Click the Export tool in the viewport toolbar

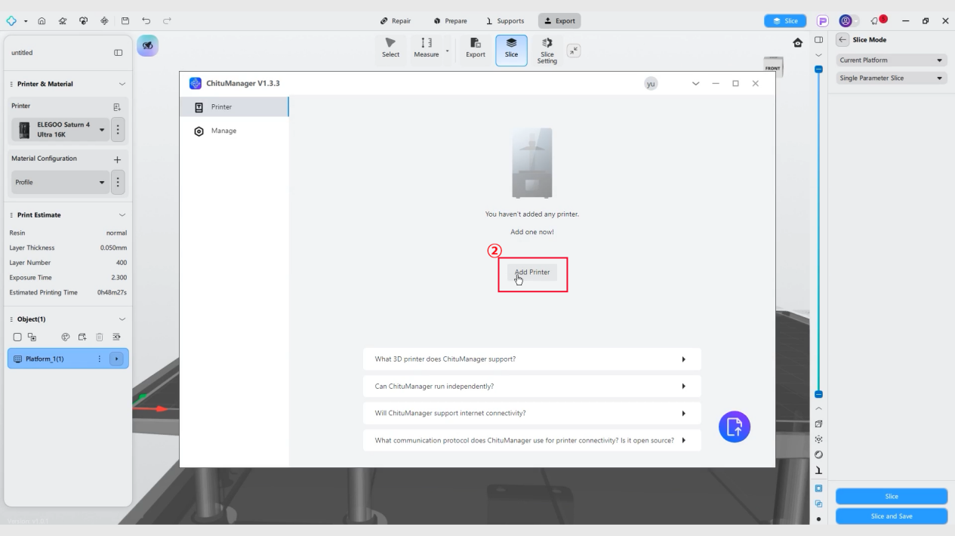click(x=475, y=48)
